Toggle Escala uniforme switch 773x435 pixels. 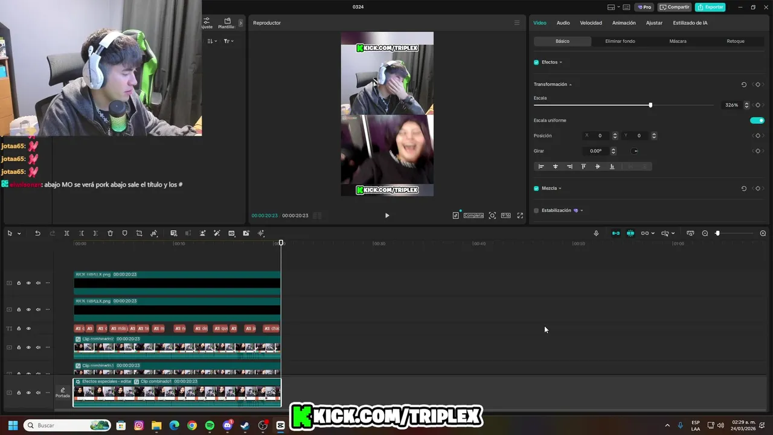757,120
